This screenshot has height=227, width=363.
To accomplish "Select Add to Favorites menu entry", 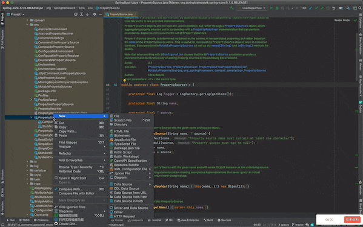I will click(x=80, y=161).
